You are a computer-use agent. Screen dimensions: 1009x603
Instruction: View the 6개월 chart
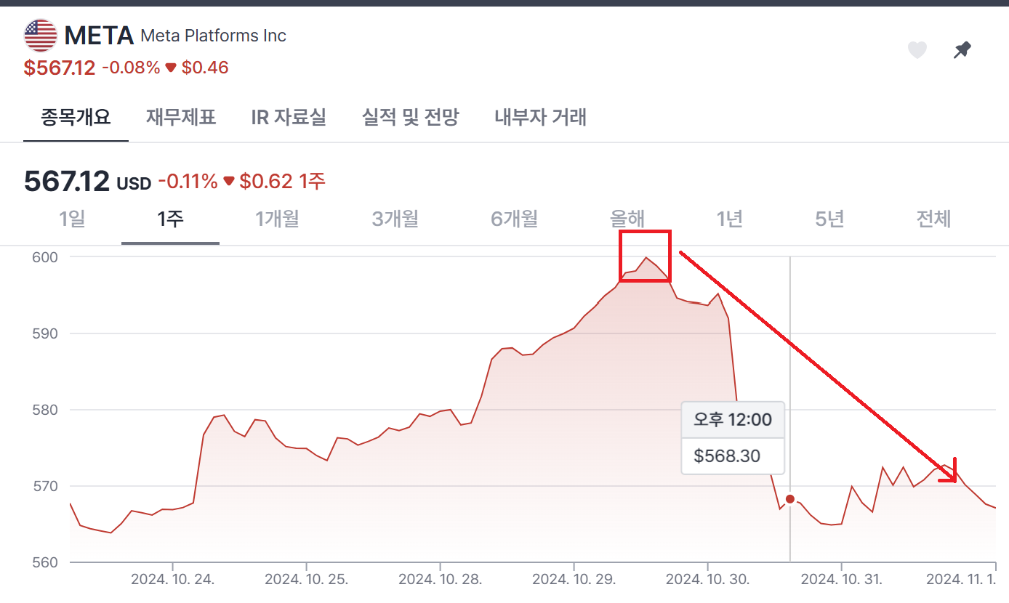coord(513,218)
